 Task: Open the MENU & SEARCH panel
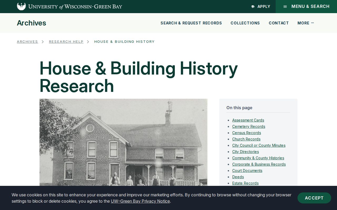coord(306,7)
